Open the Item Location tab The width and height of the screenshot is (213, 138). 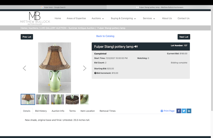(x=88, y=111)
